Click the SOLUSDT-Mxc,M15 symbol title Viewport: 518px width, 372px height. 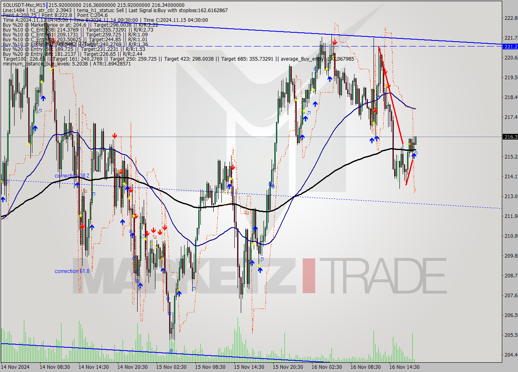(25, 5)
